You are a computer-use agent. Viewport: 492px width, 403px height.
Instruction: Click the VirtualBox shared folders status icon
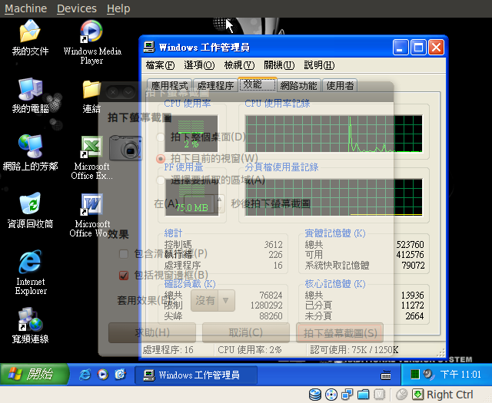(364, 395)
